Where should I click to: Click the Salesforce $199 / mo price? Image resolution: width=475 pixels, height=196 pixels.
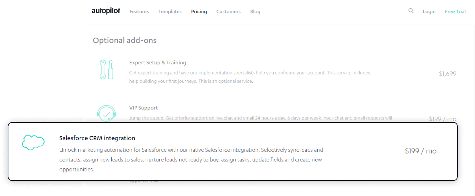[x=420, y=151]
